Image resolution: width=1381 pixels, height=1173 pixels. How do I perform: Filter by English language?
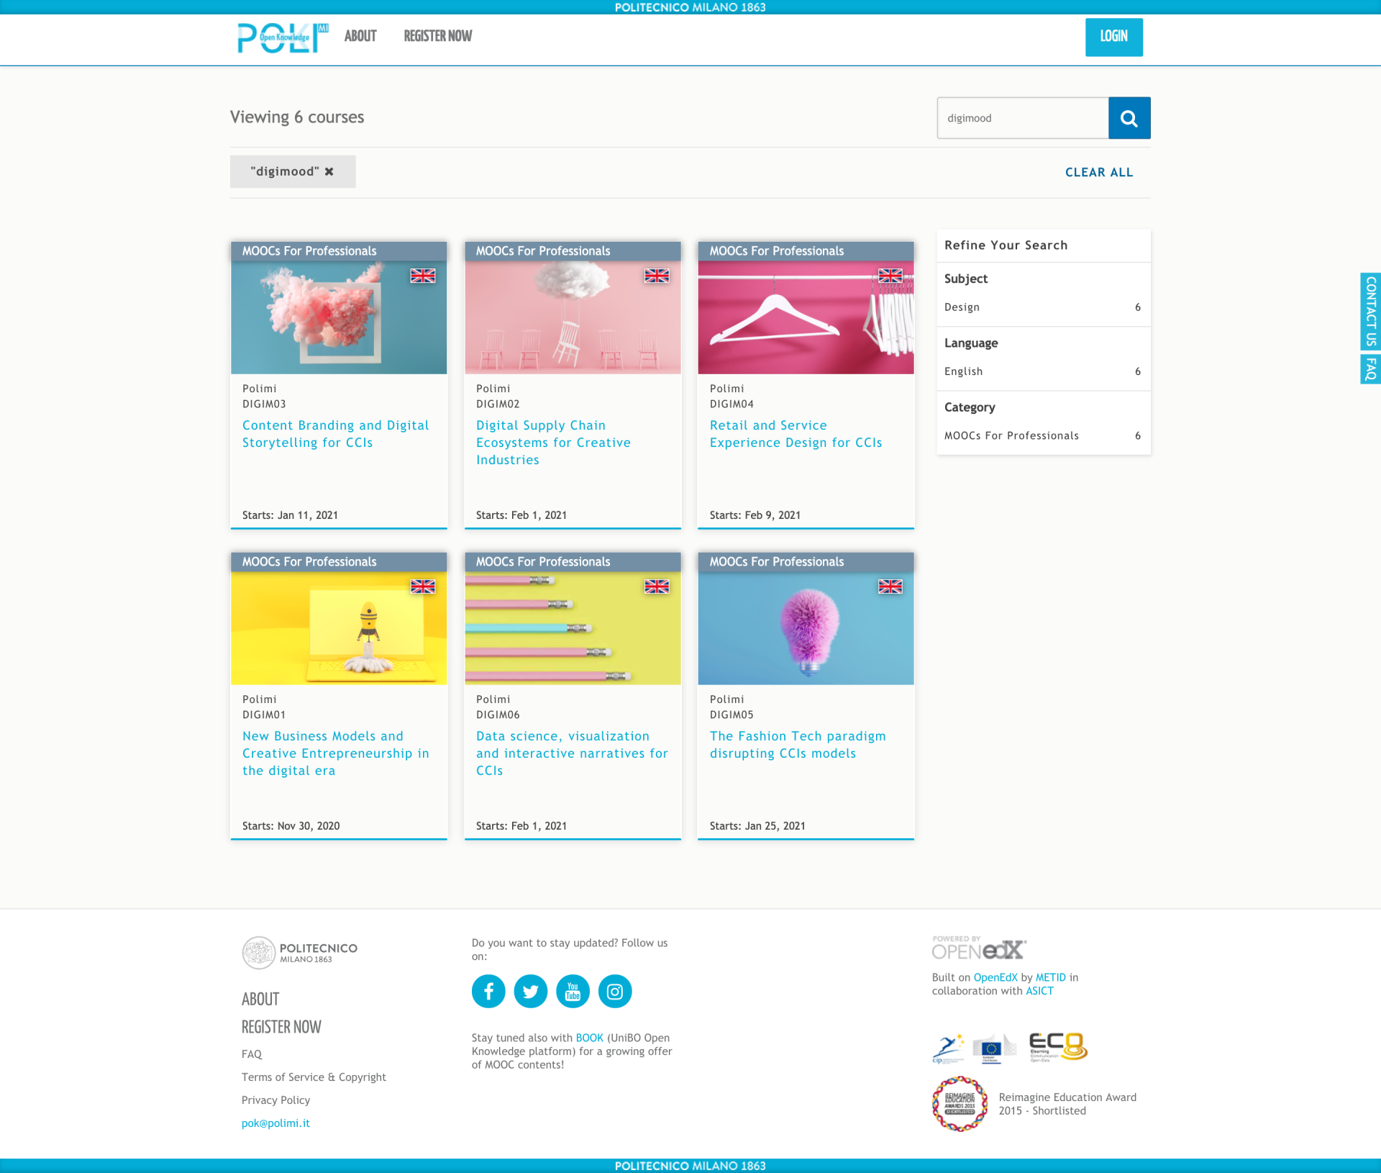coord(963,371)
